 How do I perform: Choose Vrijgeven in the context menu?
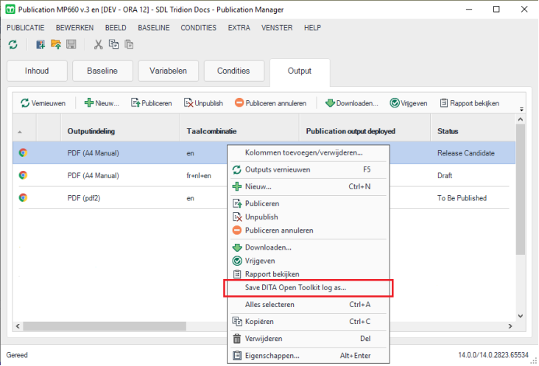309,261
